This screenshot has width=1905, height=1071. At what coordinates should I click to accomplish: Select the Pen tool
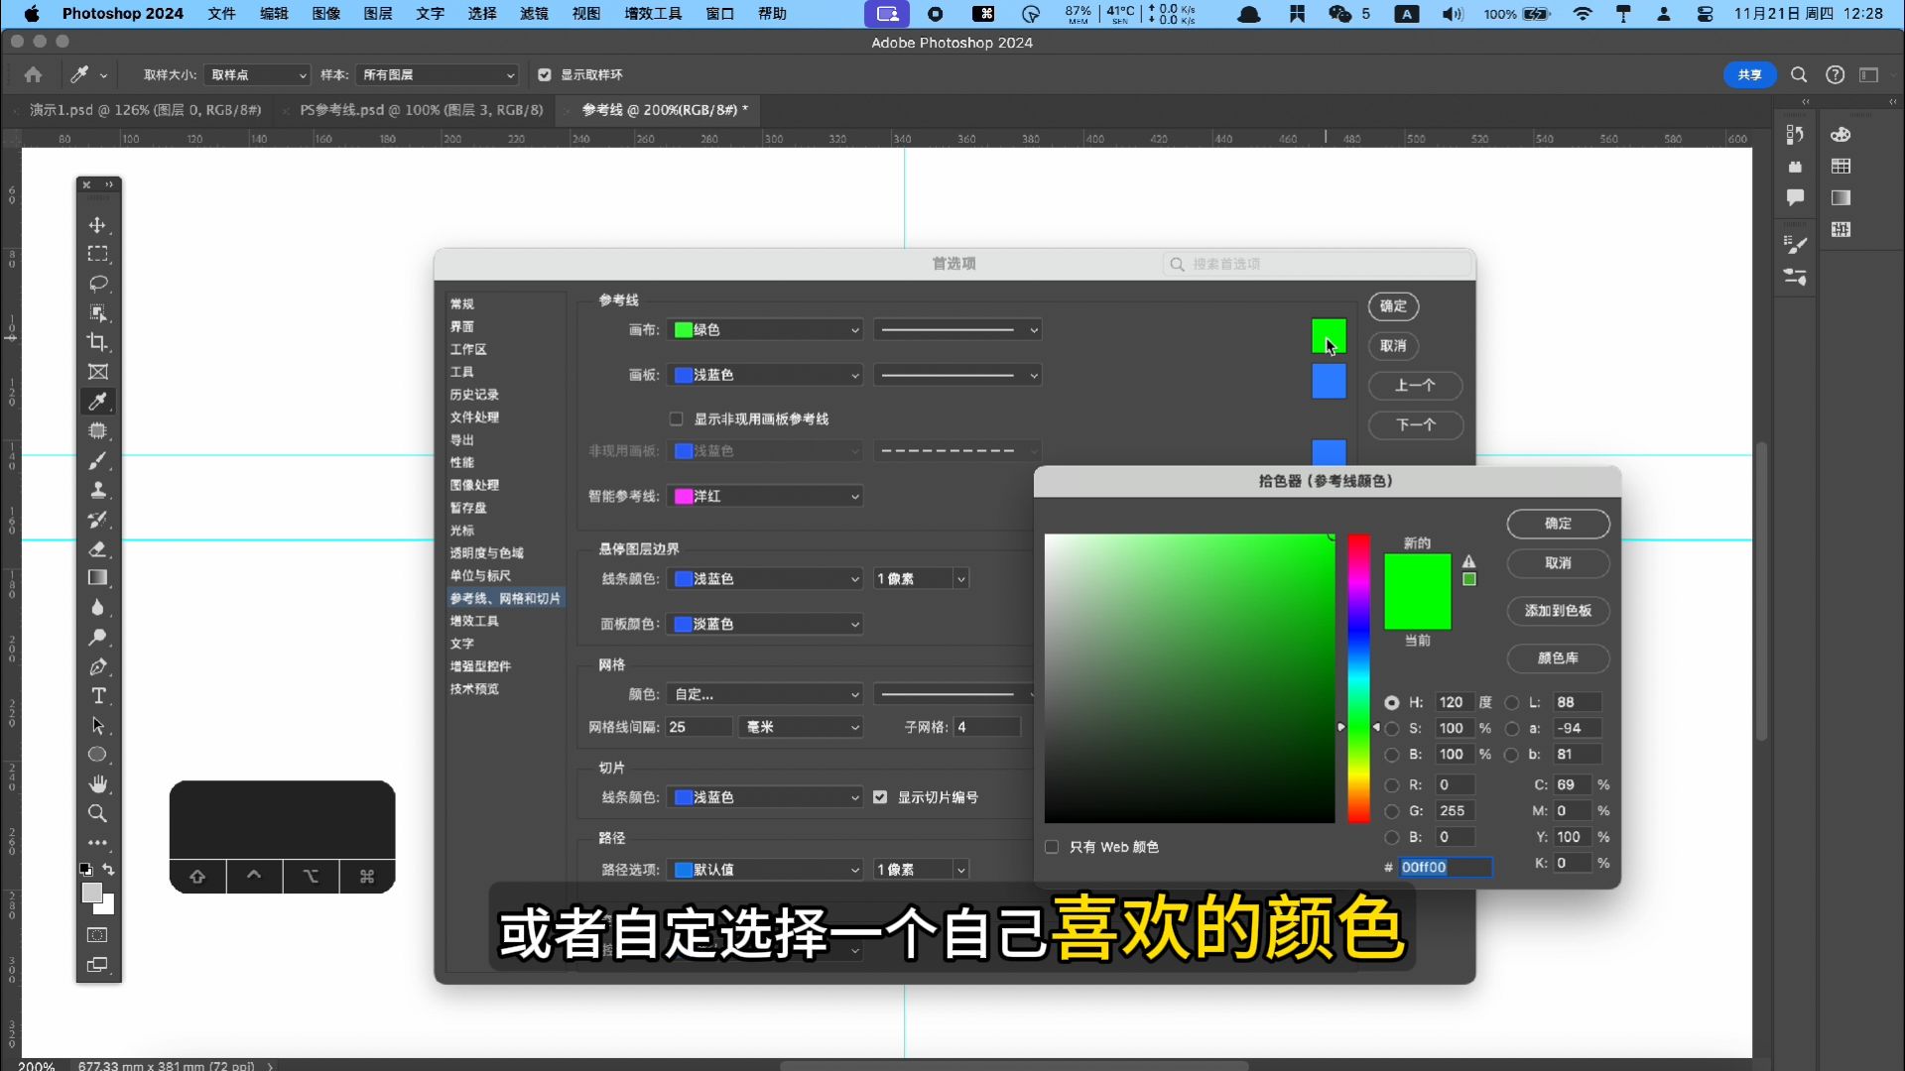click(97, 666)
